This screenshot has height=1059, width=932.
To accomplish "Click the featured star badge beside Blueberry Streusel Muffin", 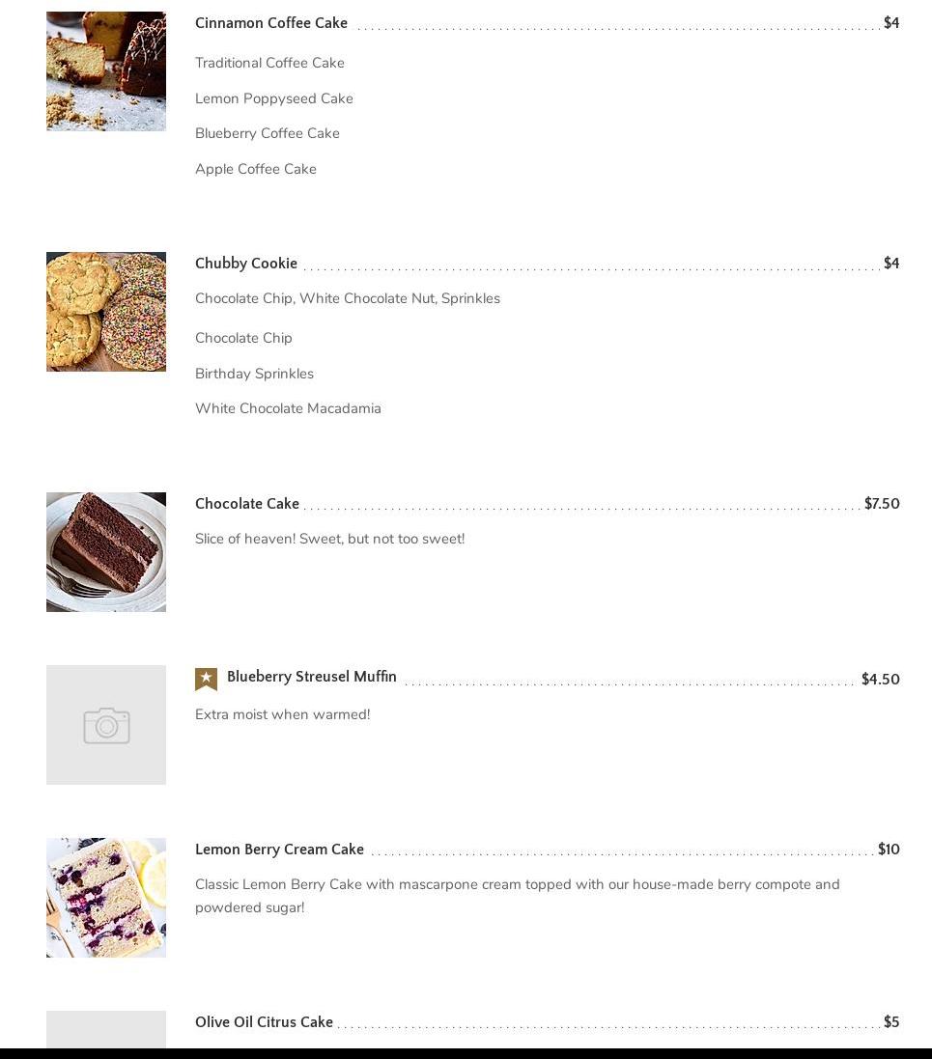I will click(x=206, y=679).
